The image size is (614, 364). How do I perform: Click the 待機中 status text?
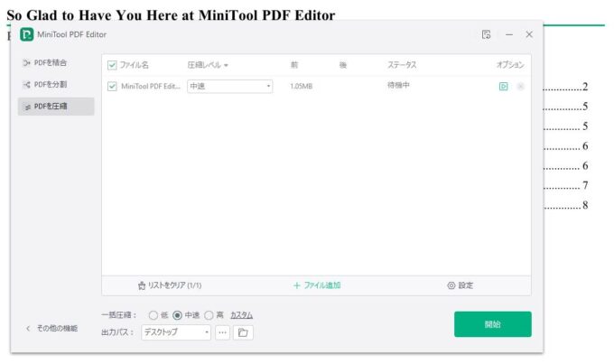[398, 85]
